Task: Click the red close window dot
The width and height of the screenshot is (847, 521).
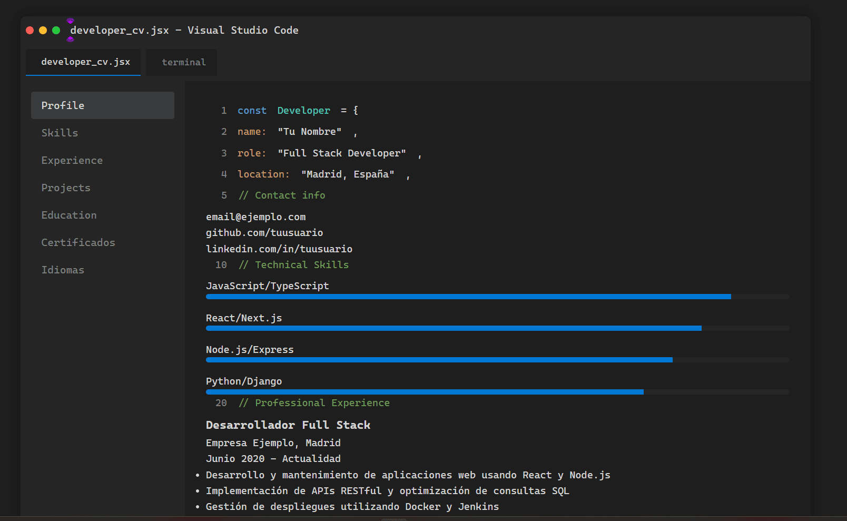Action: 30,31
